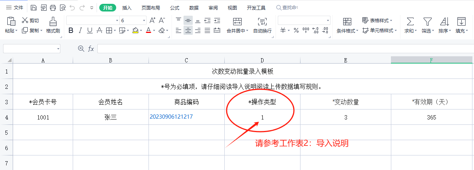Image resolution: width=474 pixels, height=170 pixels.
Task: Switch to the 插入 tab
Action: coord(127,8)
